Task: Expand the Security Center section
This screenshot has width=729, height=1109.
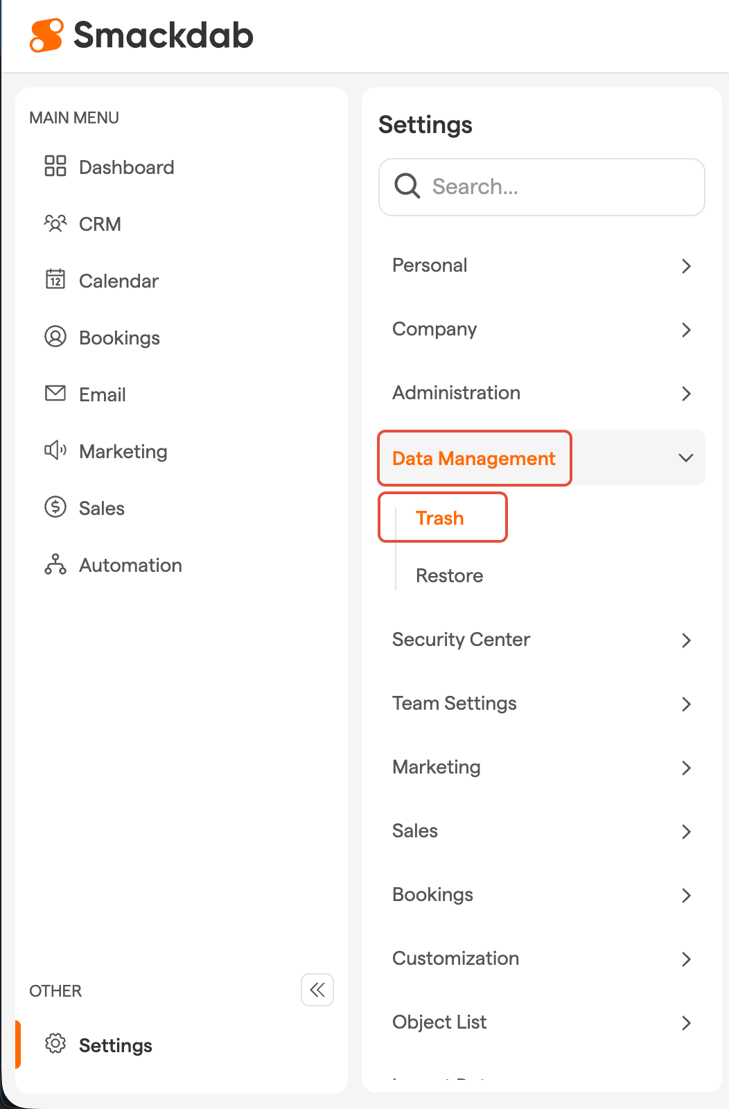Action: [685, 640]
